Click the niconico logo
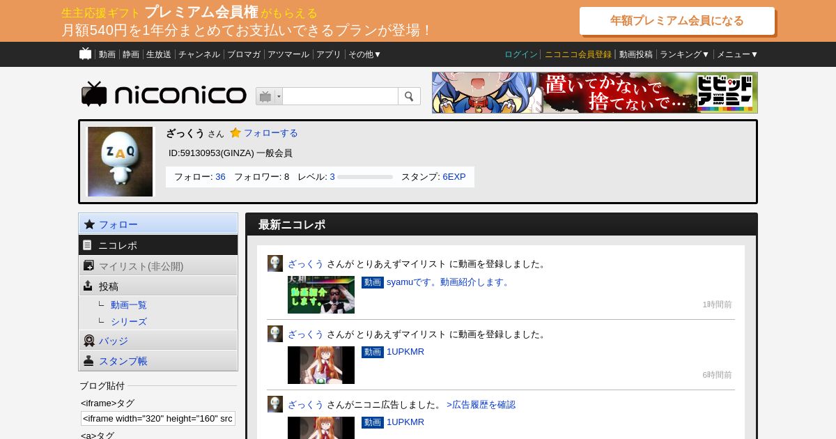The height and width of the screenshot is (439, 836). [x=164, y=95]
